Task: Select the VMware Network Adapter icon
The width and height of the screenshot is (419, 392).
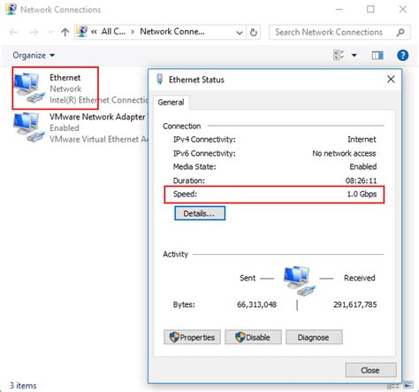Action: pyautogui.click(x=29, y=127)
